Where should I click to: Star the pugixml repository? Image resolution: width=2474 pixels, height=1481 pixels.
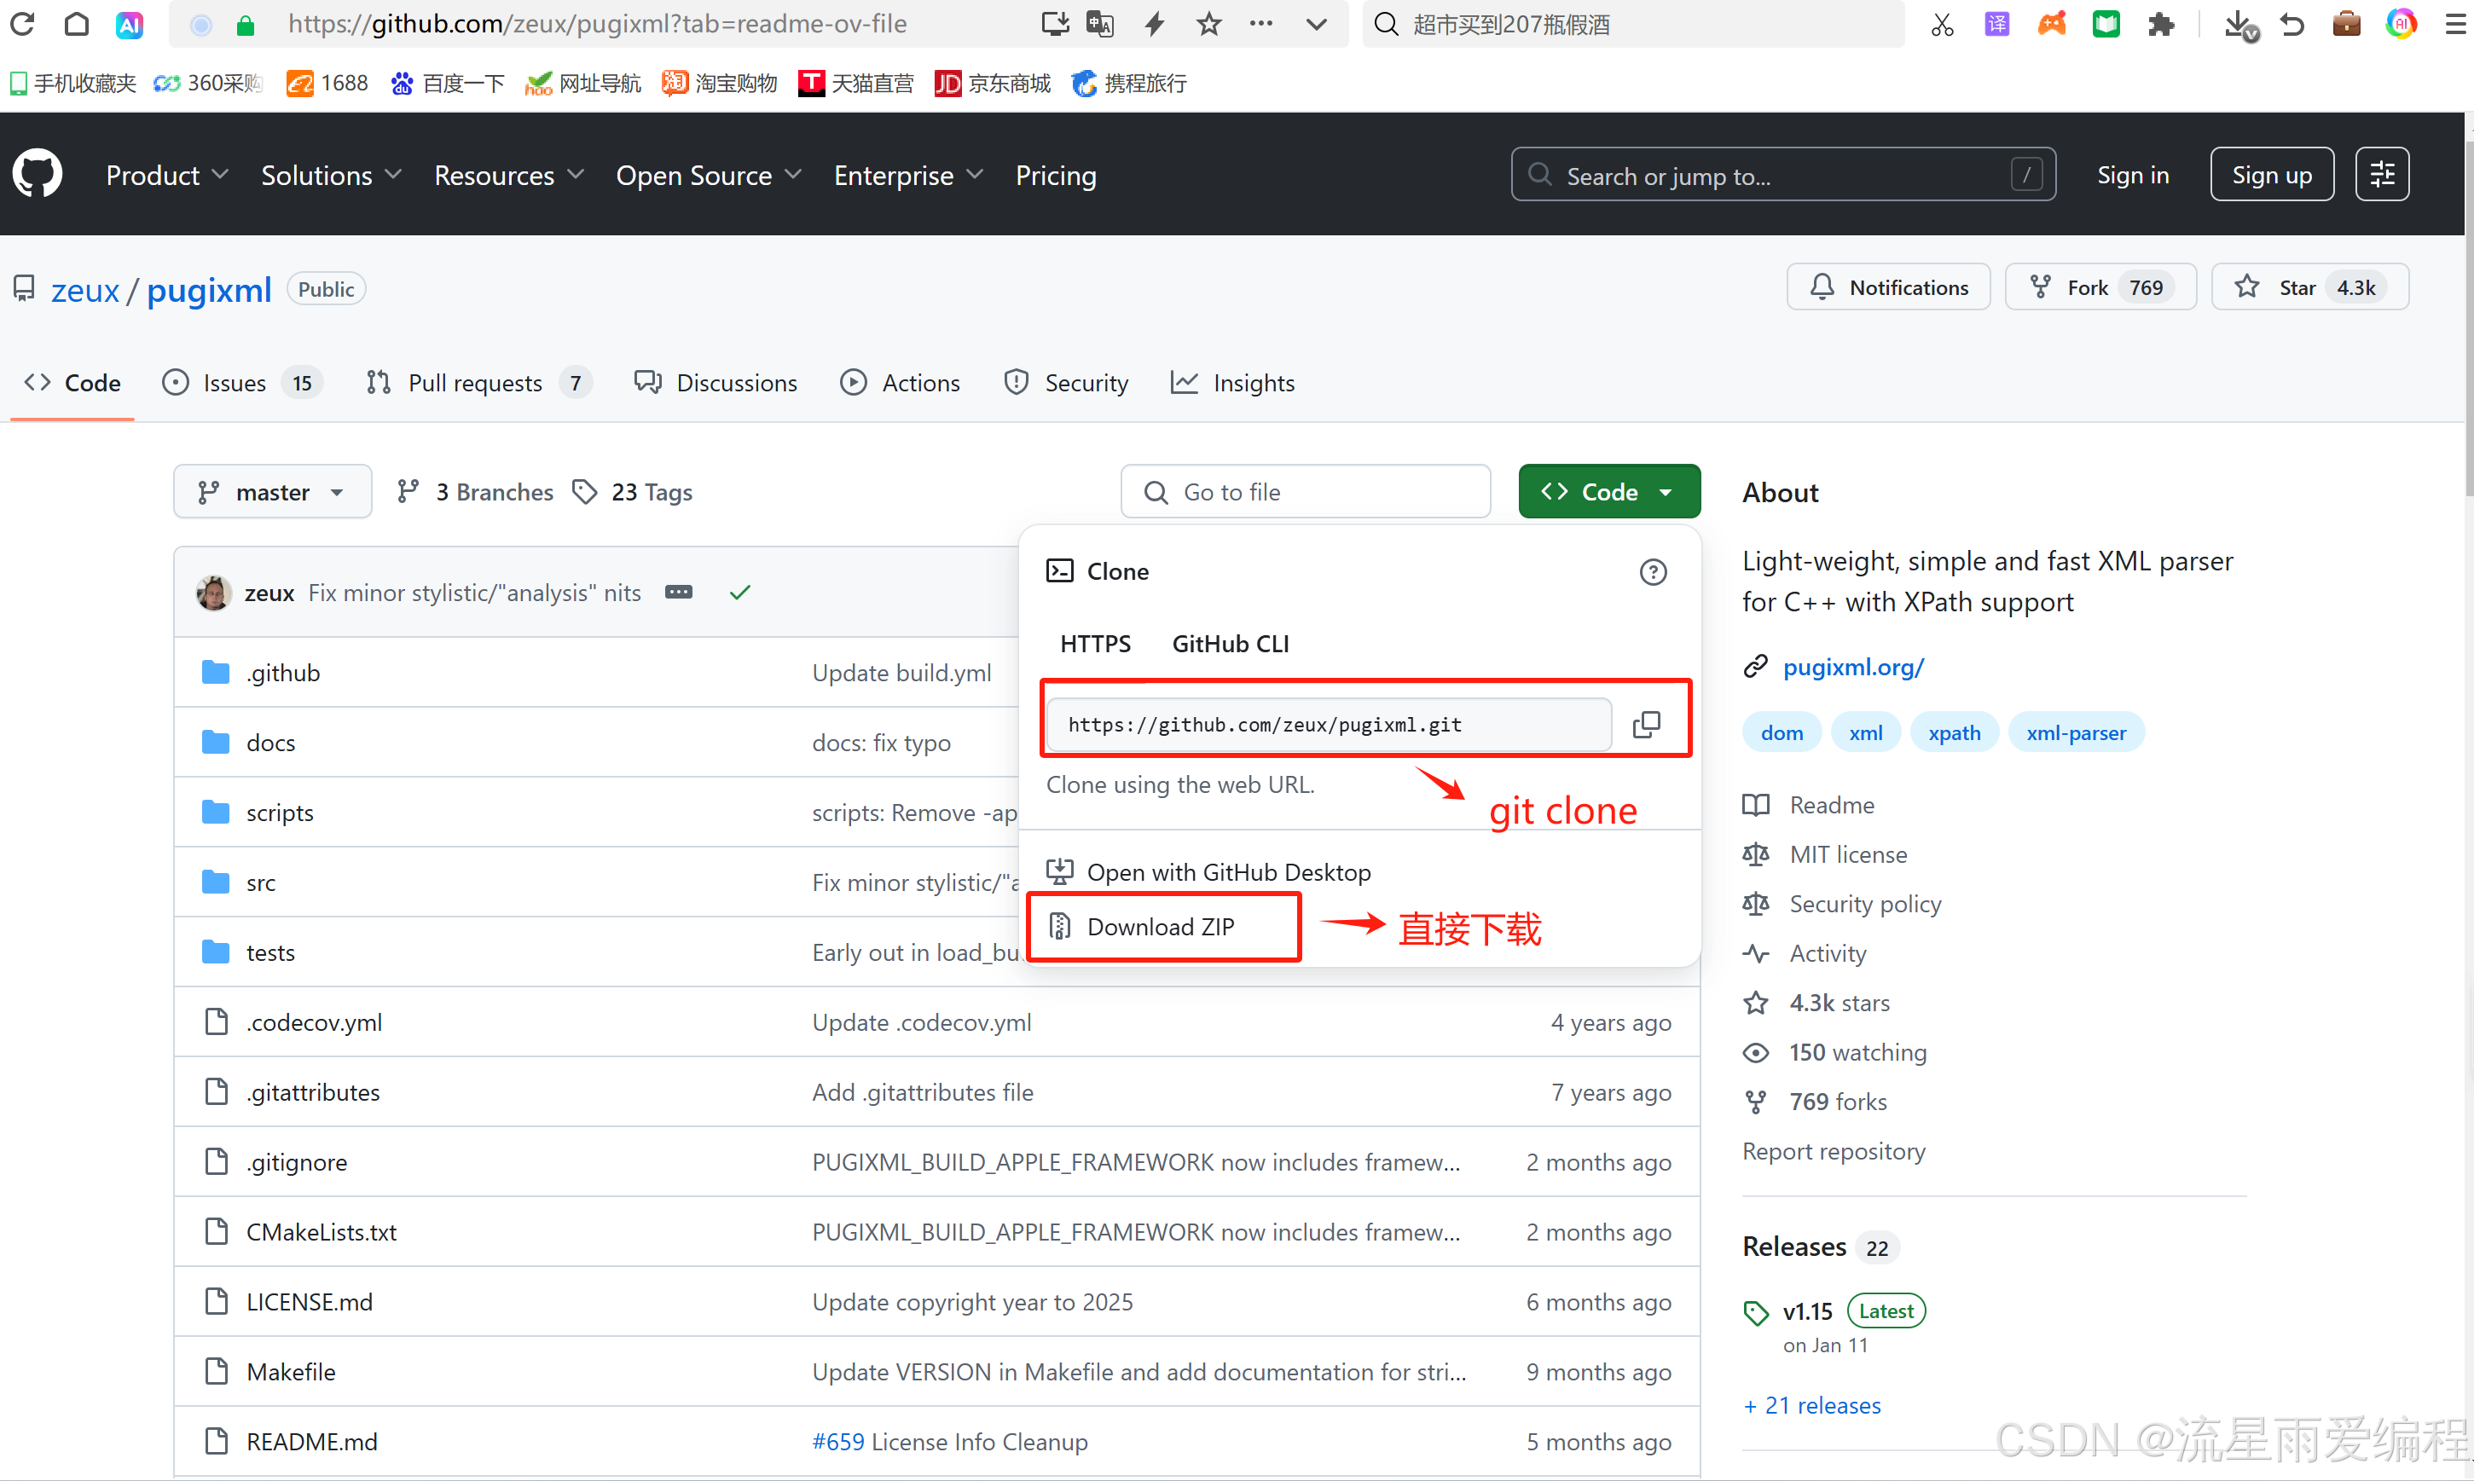click(x=2310, y=287)
